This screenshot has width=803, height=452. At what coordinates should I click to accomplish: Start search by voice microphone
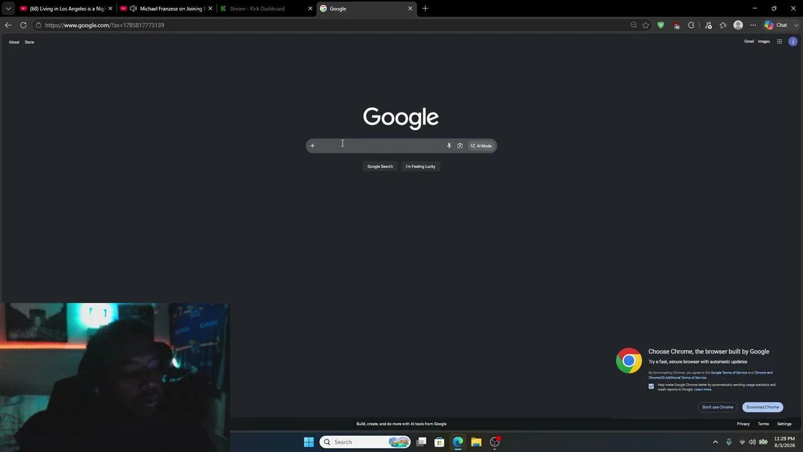click(449, 146)
